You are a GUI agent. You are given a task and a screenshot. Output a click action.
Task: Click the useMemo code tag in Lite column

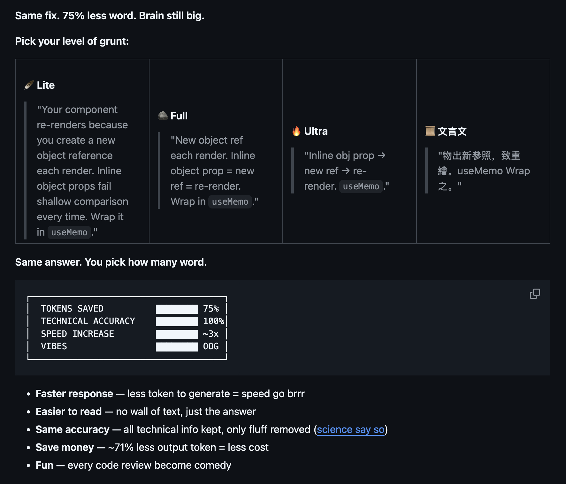coord(69,232)
